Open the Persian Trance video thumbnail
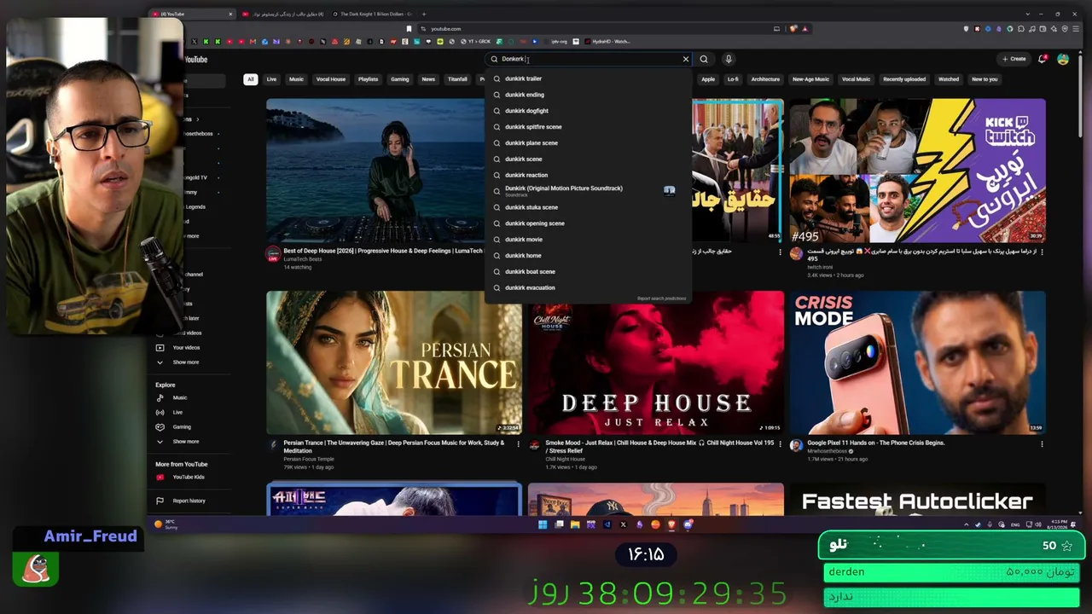This screenshot has height=614, width=1092. pyautogui.click(x=394, y=362)
